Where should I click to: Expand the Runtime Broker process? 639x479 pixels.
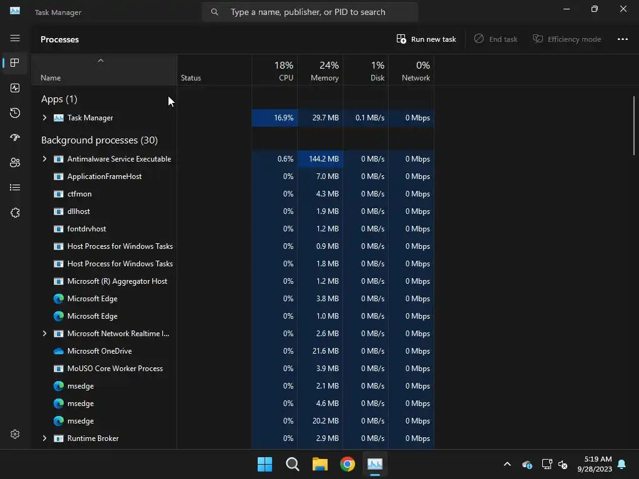click(44, 438)
